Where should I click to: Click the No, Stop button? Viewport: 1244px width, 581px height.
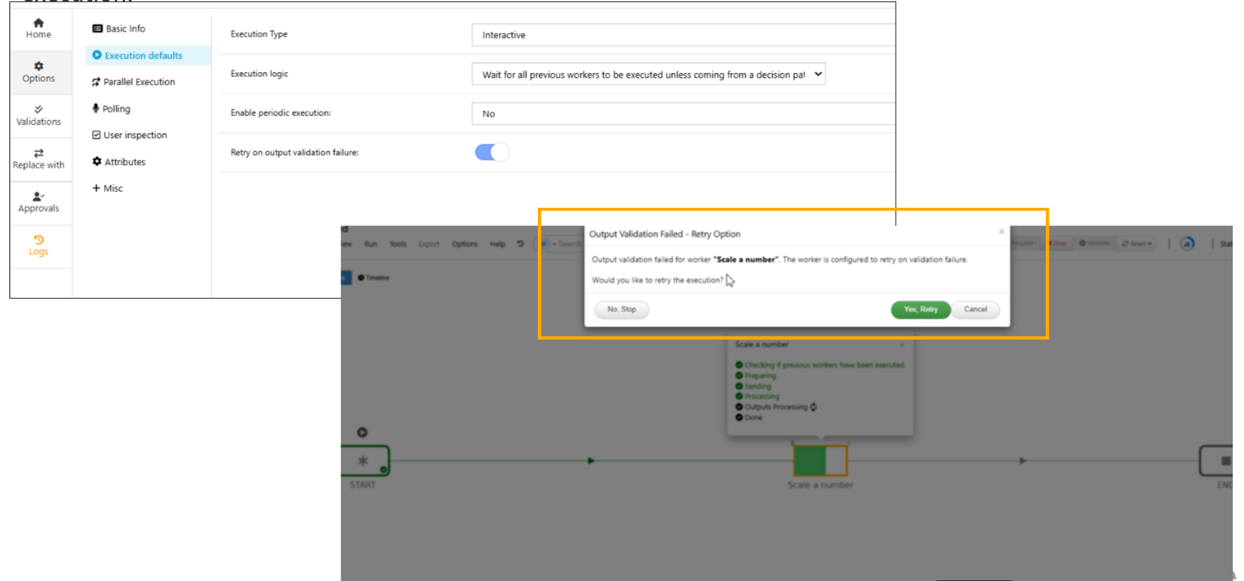click(x=622, y=309)
